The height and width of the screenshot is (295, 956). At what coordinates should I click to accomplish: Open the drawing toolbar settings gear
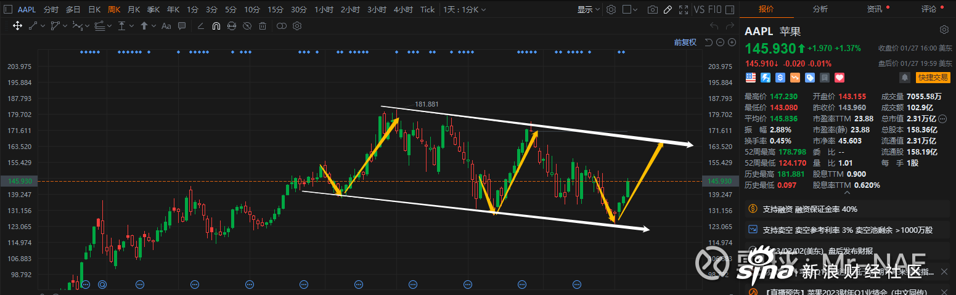(297, 26)
